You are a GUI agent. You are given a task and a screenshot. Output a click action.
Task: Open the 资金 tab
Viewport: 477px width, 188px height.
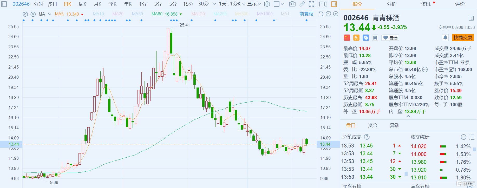[x=373, y=125]
